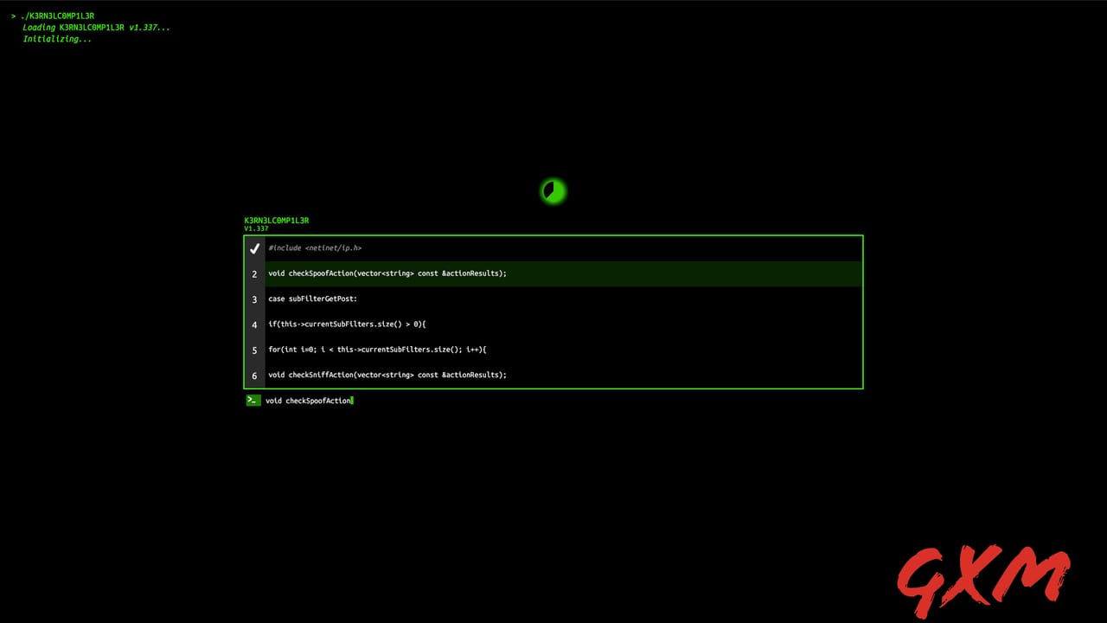Image resolution: width=1107 pixels, height=623 pixels.
Task: Select the green terminal prompt icon
Action: pyautogui.click(x=252, y=400)
